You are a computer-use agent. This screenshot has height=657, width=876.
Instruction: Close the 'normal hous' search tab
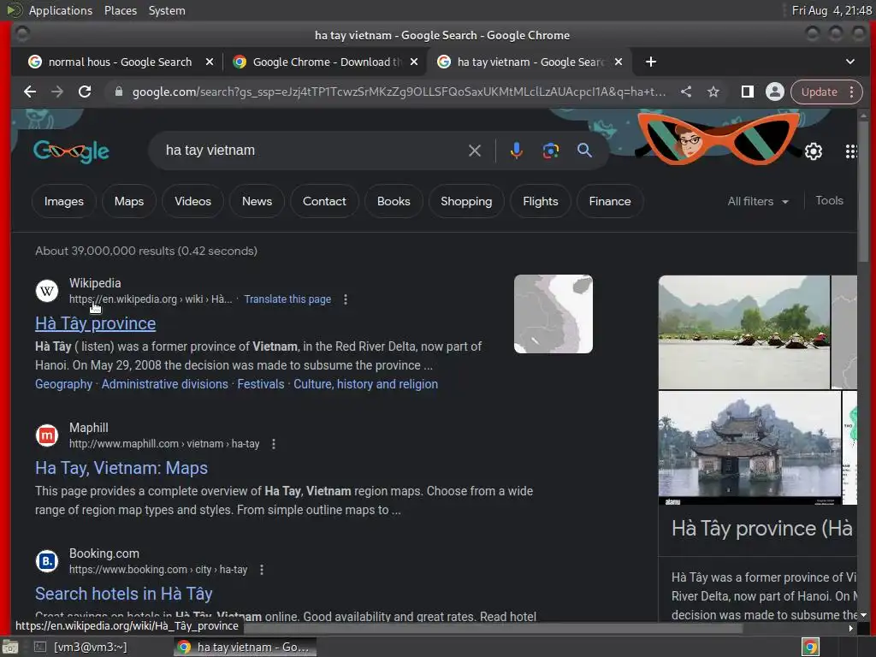click(x=210, y=62)
